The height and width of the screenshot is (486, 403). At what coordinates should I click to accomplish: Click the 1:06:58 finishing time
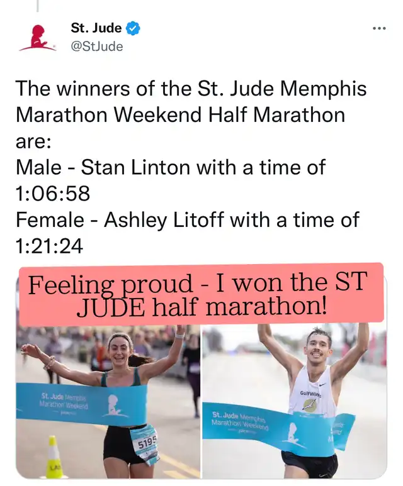(x=53, y=194)
